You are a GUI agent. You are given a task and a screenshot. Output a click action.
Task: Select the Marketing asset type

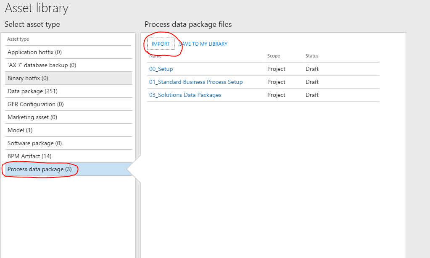tap(33, 117)
